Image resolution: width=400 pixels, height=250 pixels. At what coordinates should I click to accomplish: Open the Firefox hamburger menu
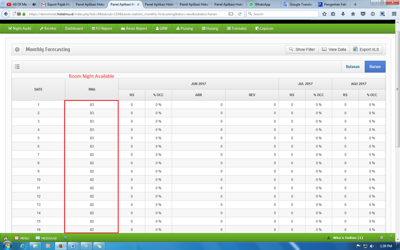(x=394, y=14)
